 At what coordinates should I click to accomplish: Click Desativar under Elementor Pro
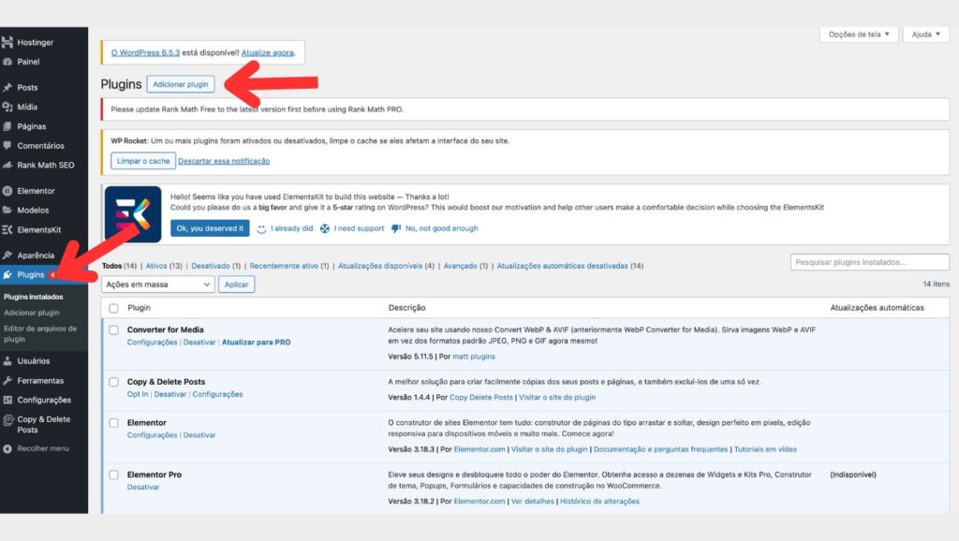tap(143, 488)
